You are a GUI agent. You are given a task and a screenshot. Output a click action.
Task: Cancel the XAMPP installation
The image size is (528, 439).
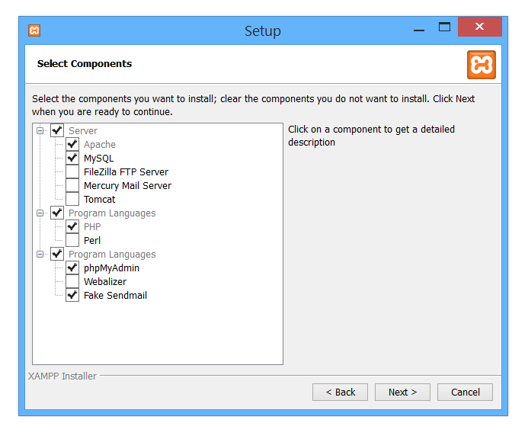pos(465,392)
